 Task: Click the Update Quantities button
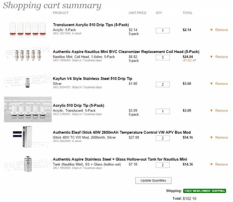[x=153, y=180]
